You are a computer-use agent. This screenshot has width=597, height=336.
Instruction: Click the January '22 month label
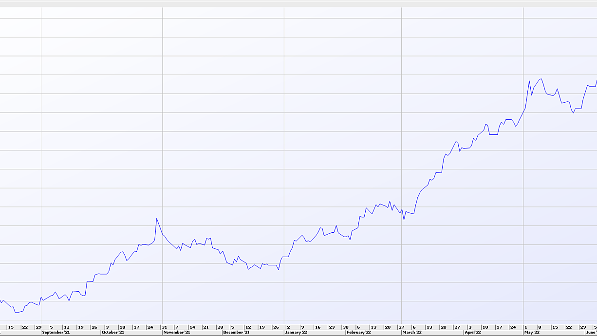tap(297, 333)
